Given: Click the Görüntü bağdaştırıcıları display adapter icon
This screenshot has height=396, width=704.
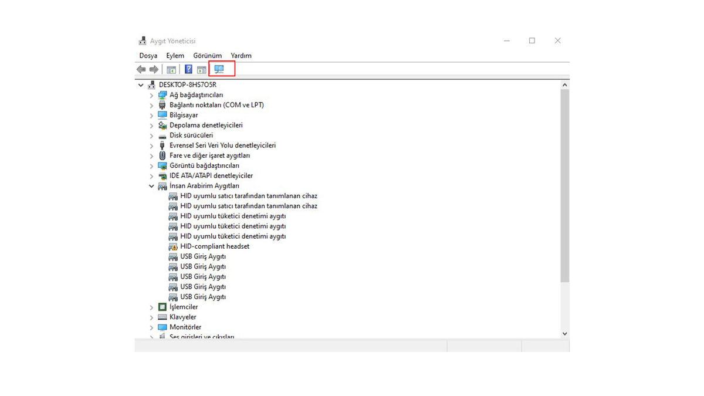Looking at the screenshot, I should [x=163, y=165].
